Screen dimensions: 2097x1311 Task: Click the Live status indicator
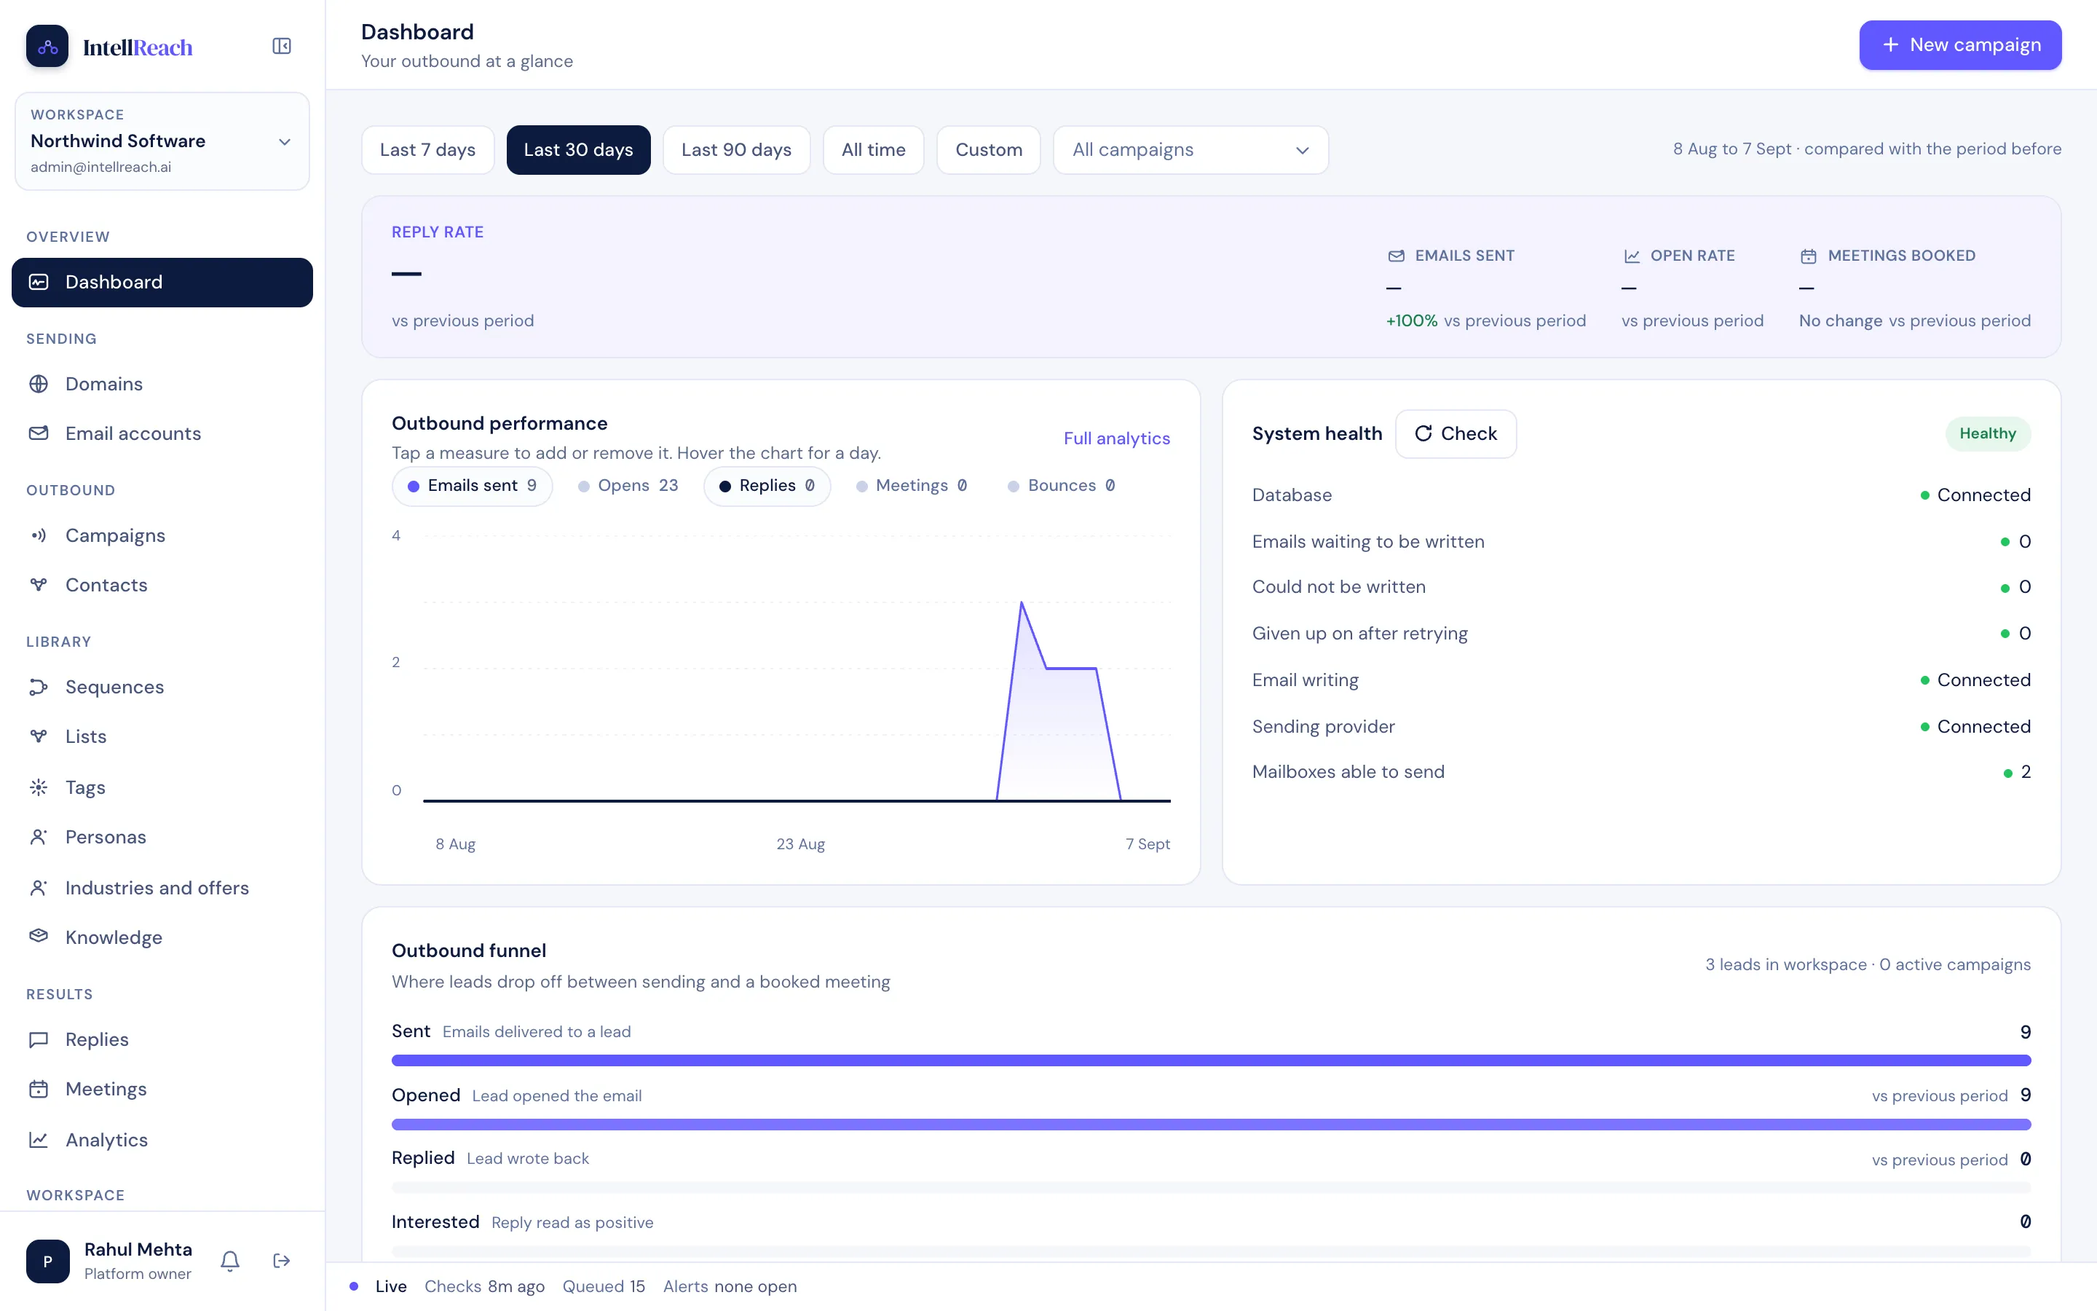pyautogui.click(x=379, y=1286)
